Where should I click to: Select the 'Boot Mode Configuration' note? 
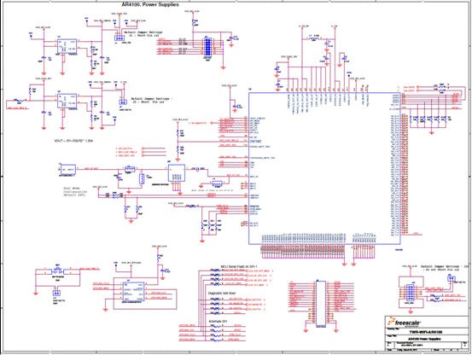(75, 191)
